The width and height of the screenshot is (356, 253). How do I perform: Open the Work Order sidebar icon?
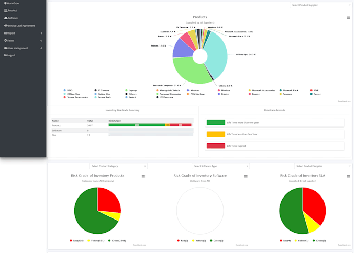point(5,3)
